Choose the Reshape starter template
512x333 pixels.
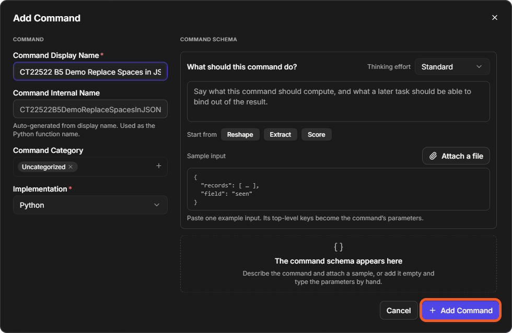pyautogui.click(x=240, y=135)
